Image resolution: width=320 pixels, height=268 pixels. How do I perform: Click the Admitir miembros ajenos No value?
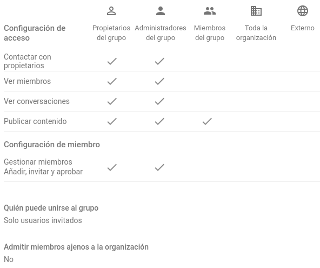tap(9, 259)
